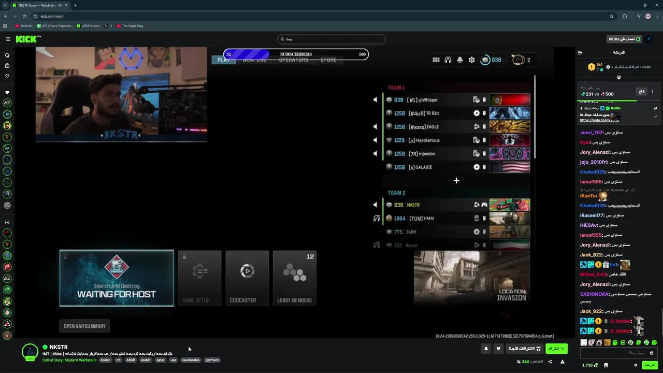This screenshot has width=663, height=373.
Task: Report the stream with warning icon
Action: pyautogui.click(x=562, y=362)
